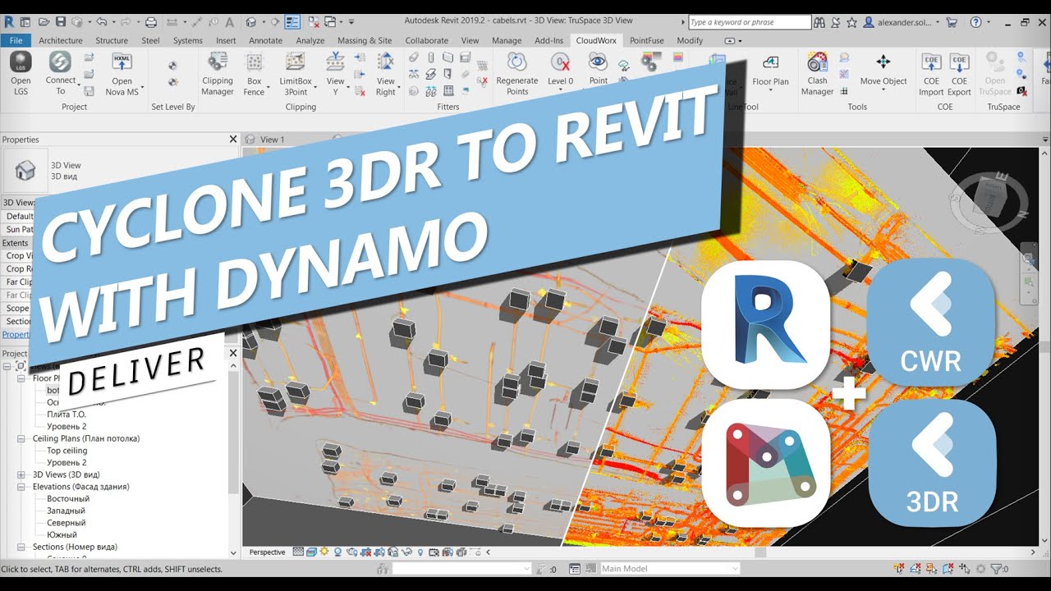This screenshot has width=1051, height=591.
Task: Select the 'Южный' elevation view
Action: click(x=62, y=535)
